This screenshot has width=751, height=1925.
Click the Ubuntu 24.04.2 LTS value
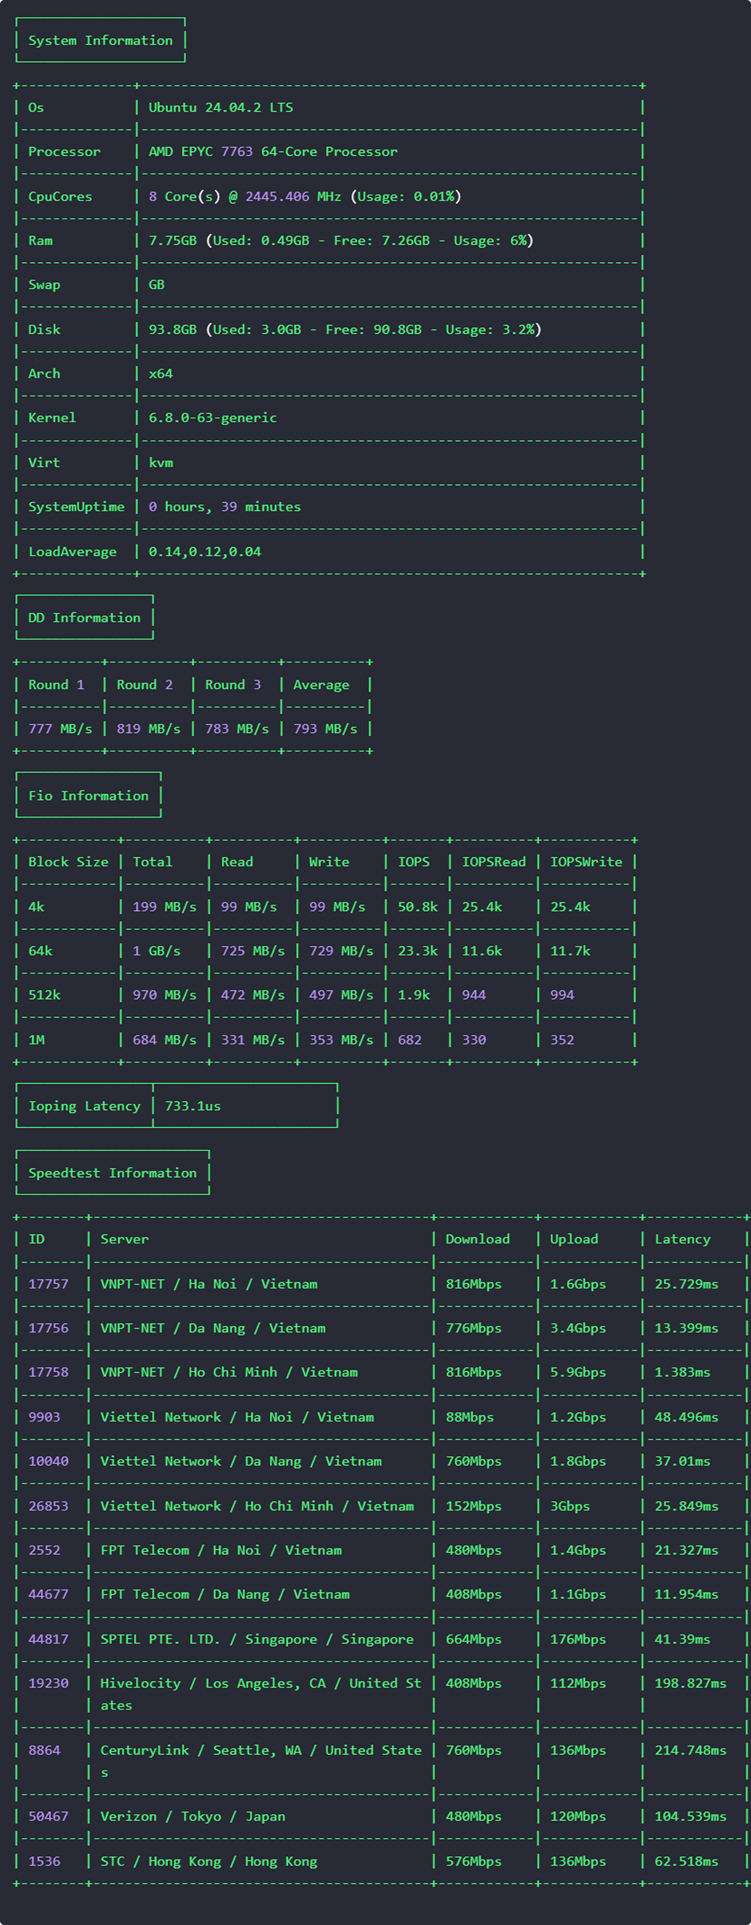(220, 108)
